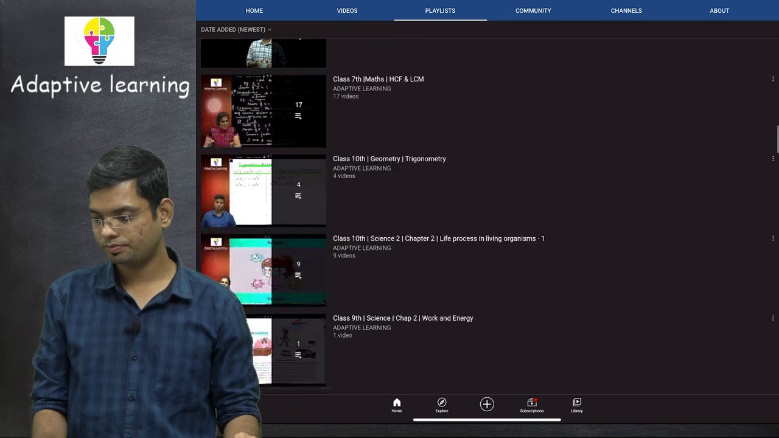The image size is (779, 438).
Task: Click the Life process playlist thumbnail
Action: 264,270
